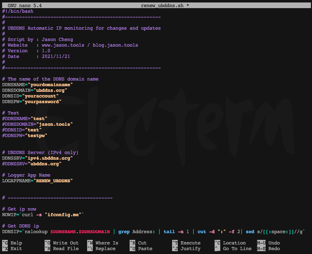
Task: Click the 'Script by : Jason Cheng' line
Action: click(x=38, y=40)
